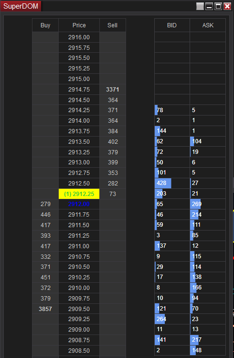Click Buy cell 451 at 2910.25
This screenshot has width=234, height=358.
(x=45, y=277)
